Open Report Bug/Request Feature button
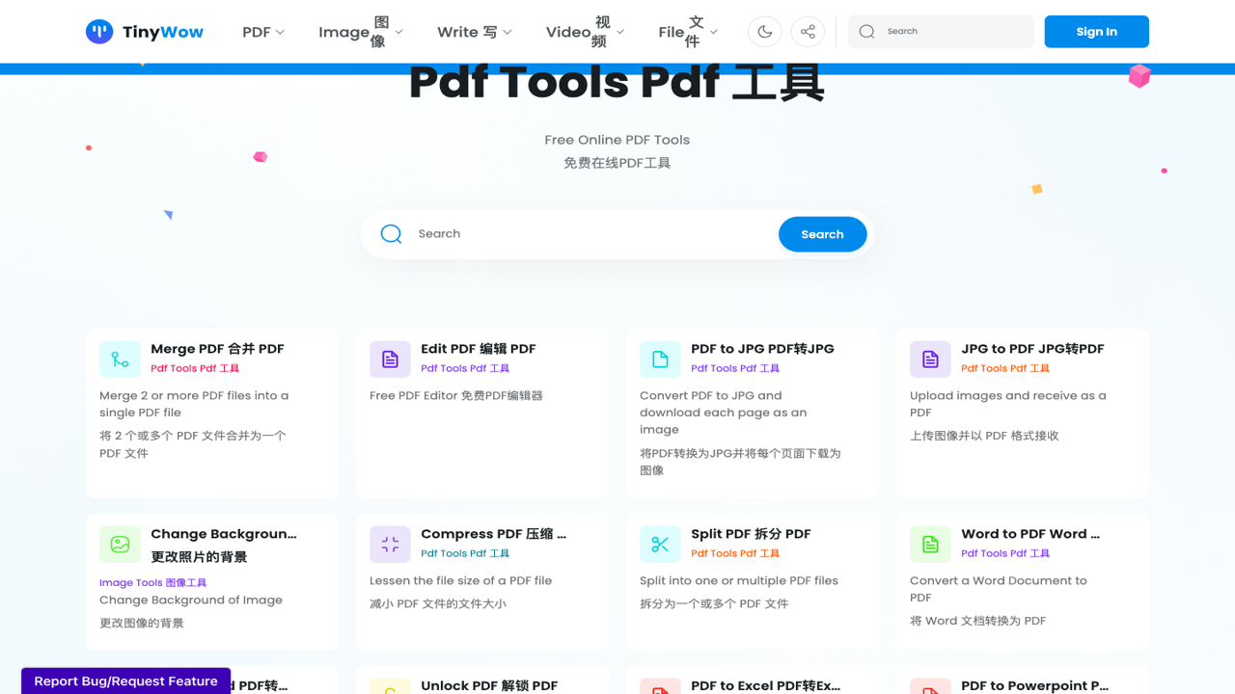1235x694 pixels. (x=125, y=681)
